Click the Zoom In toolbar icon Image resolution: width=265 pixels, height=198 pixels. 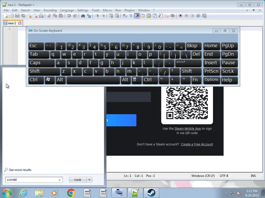coord(97,16)
